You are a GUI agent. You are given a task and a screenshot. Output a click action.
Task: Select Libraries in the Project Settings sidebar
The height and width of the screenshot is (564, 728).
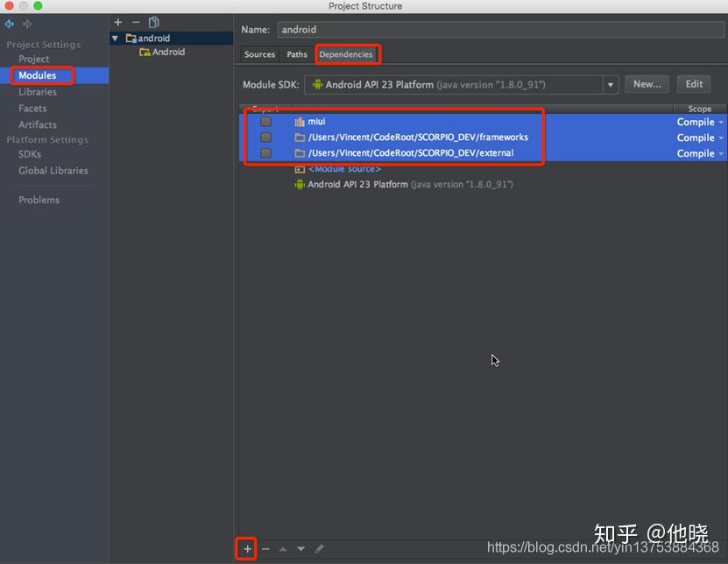[38, 92]
